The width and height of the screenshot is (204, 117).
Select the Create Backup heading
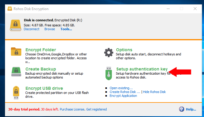(41, 69)
